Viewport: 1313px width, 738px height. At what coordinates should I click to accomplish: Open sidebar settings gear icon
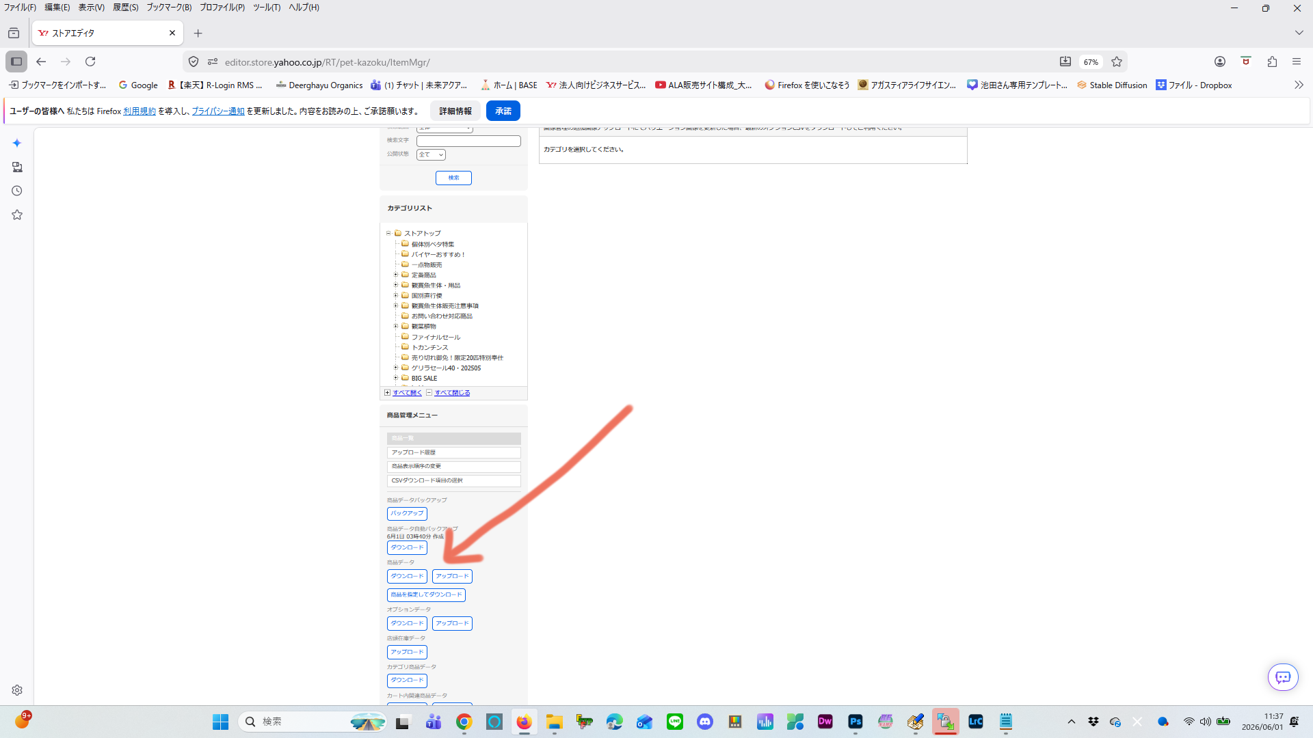click(17, 690)
